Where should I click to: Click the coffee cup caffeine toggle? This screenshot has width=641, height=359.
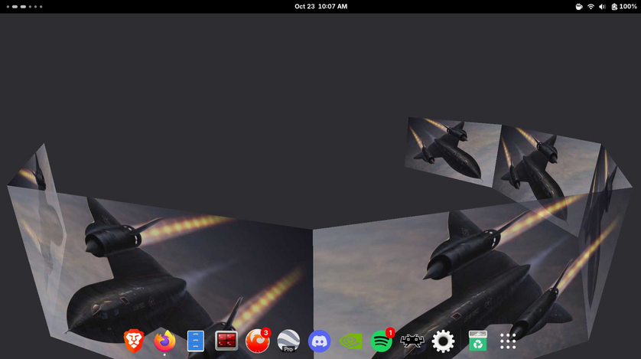pyautogui.click(x=579, y=6)
